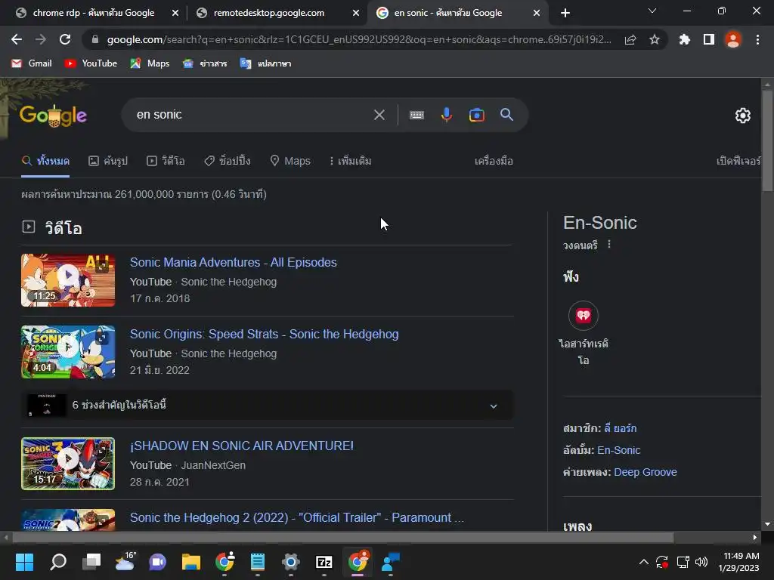Open the Google logo homepage
The height and width of the screenshot is (580, 774).
point(54,115)
